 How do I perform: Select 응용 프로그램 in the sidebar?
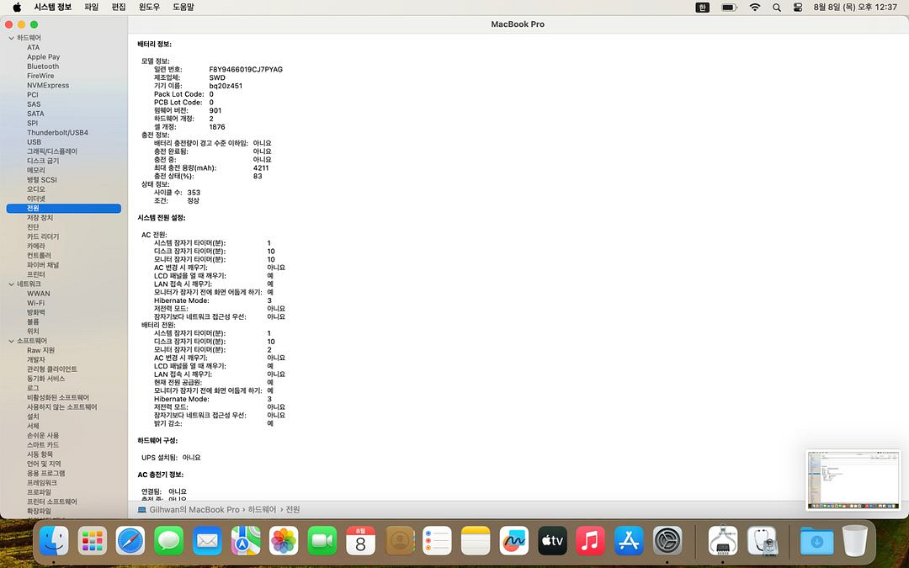[x=45, y=474]
